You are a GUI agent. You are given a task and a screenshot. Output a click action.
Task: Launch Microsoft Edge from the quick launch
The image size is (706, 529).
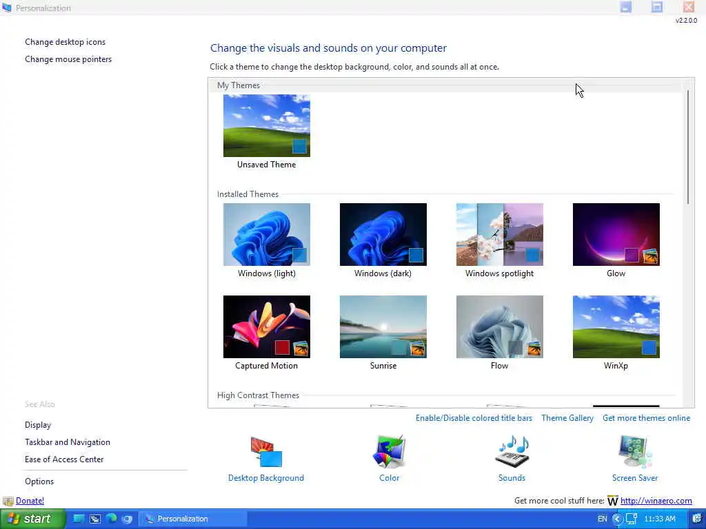[111, 519]
